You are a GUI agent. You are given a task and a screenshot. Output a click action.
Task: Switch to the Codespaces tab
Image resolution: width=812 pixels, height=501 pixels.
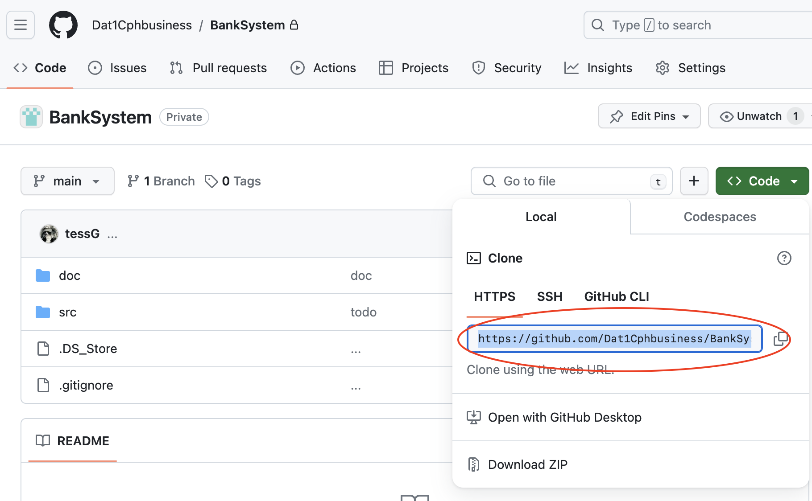(x=720, y=217)
